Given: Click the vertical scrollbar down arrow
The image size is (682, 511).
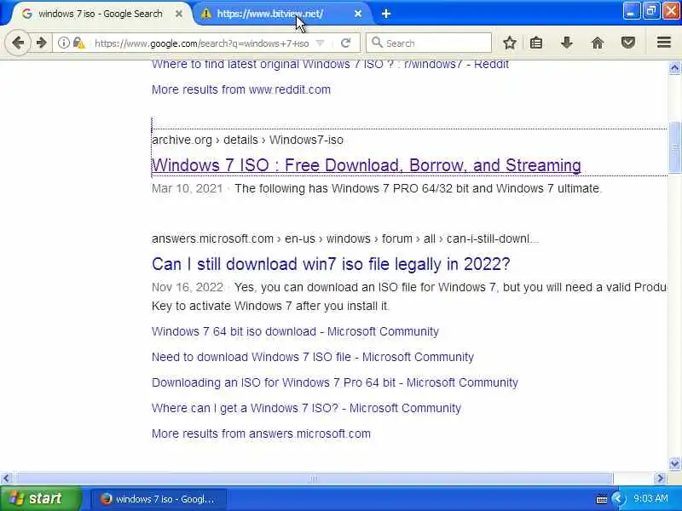Looking at the screenshot, I should click(674, 463).
